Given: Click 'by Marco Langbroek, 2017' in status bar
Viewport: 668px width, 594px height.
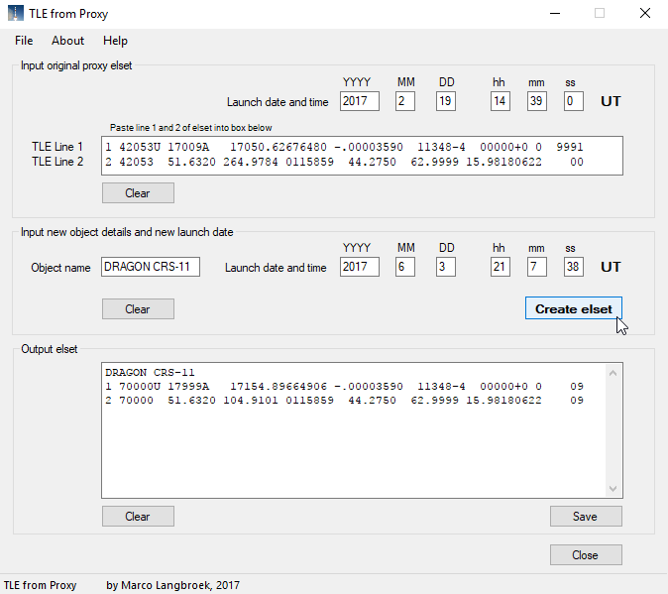Looking at the screenshot, I should coord(173,585).
